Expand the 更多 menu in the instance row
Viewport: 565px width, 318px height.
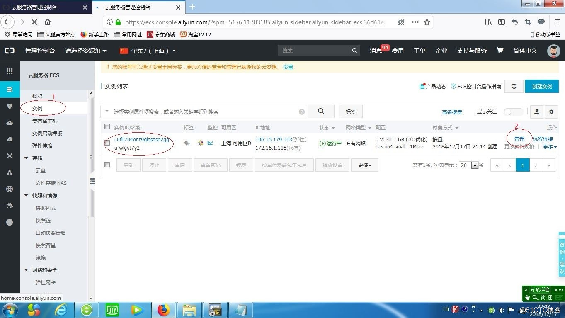pyautogui.click(x=550, y=147)
